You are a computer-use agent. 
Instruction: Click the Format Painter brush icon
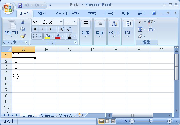click(23, 36)
